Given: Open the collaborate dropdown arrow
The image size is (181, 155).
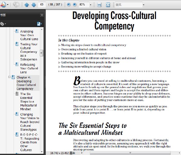Looking at the screenshot, I should point(8,5).
